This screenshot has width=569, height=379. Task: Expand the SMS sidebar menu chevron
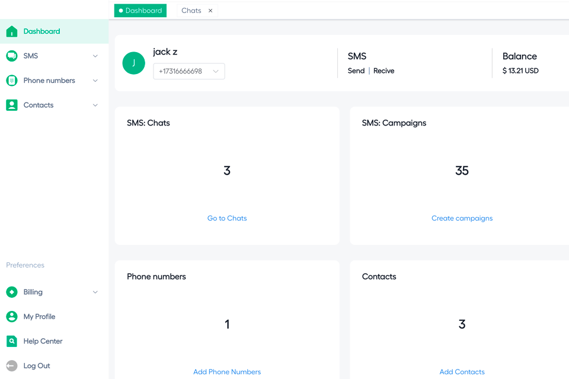point(95,56)
